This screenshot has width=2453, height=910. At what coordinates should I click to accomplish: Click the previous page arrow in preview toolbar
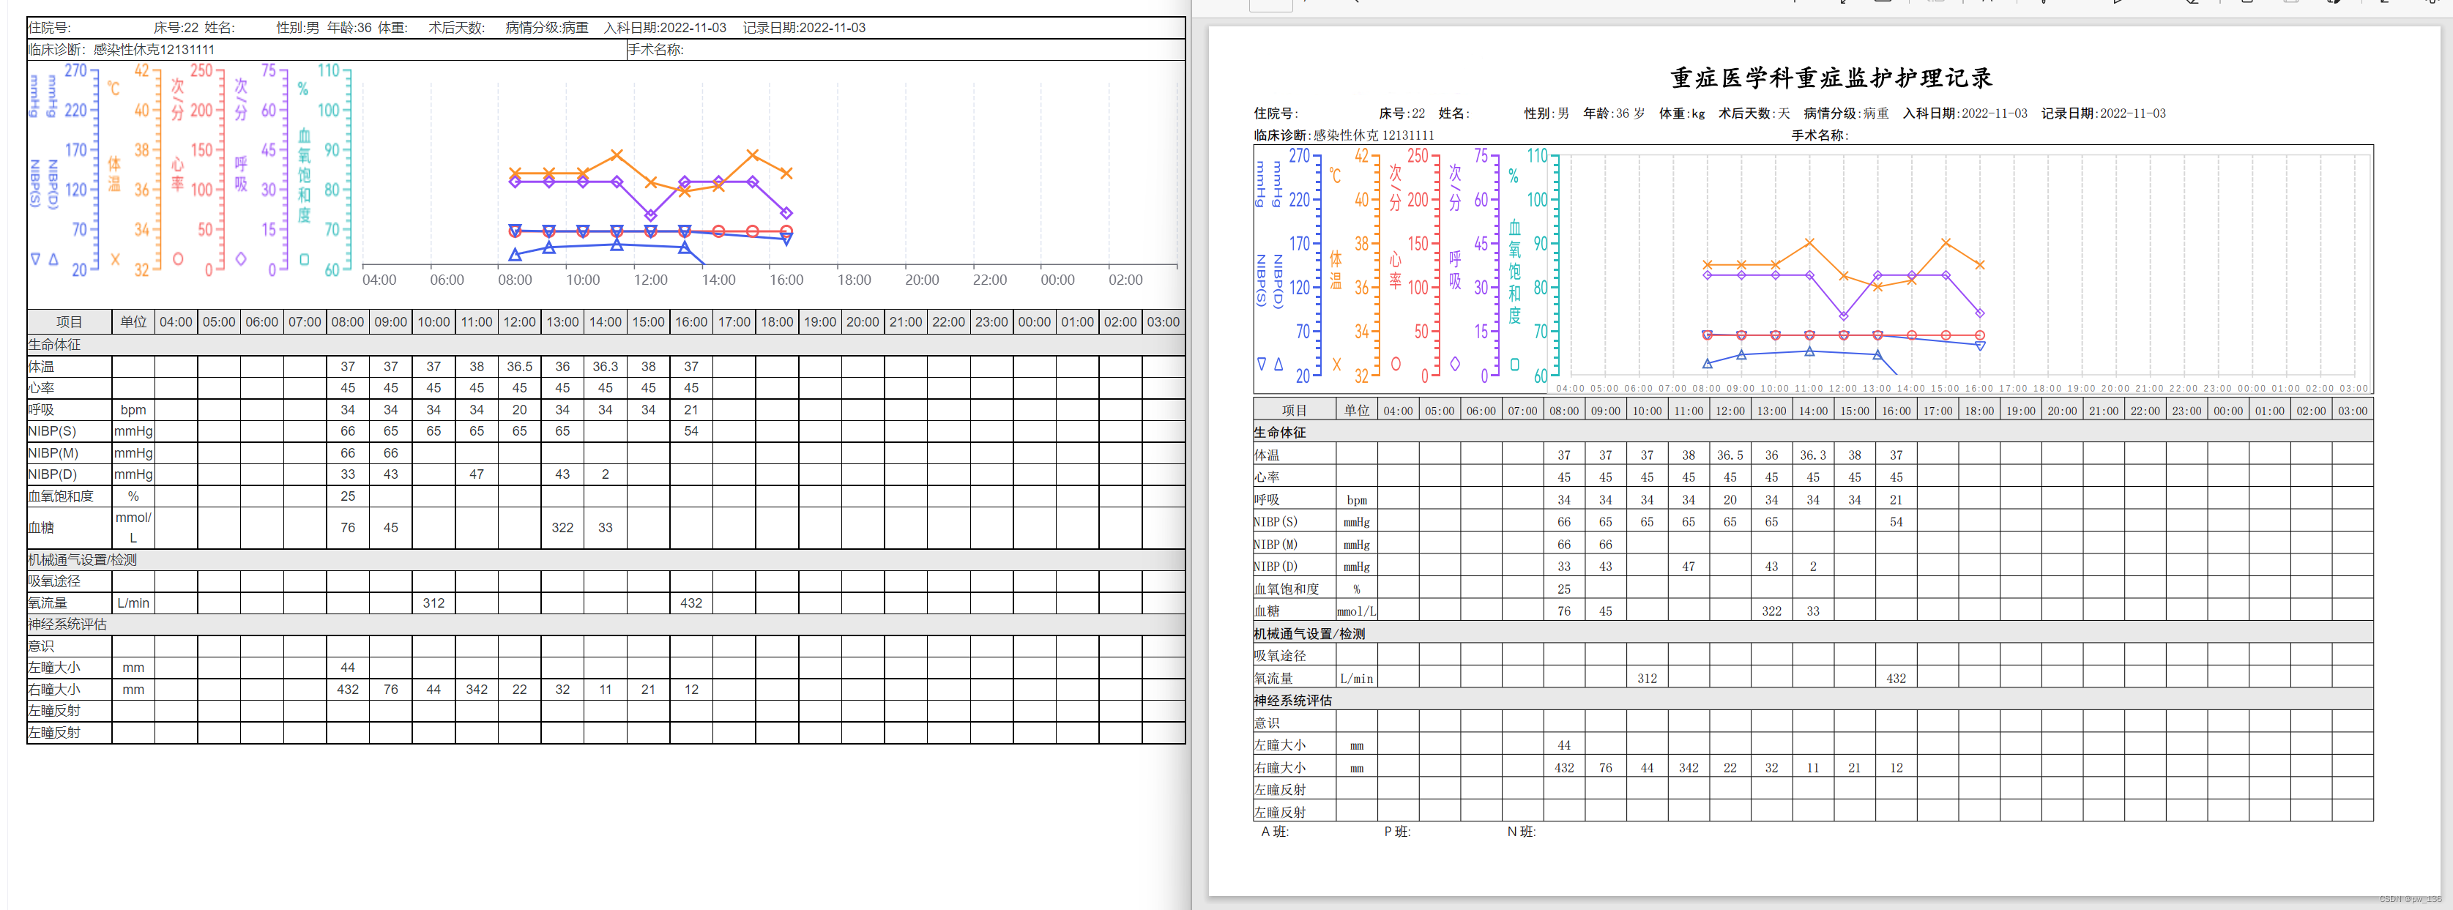click(1356, 5)
